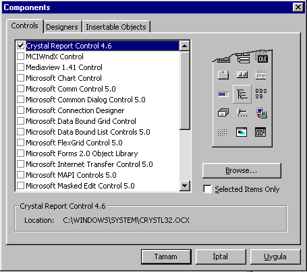Check Microsoft FlexGrid Control 5.0

click(20, 143)
